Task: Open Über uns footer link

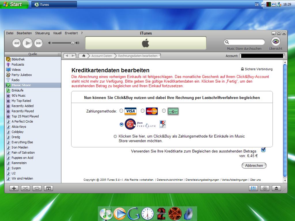Action: pos(255,180)
